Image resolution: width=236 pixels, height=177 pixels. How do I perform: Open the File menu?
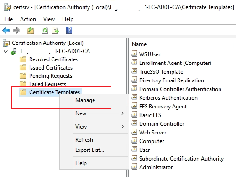coord(9,19)
